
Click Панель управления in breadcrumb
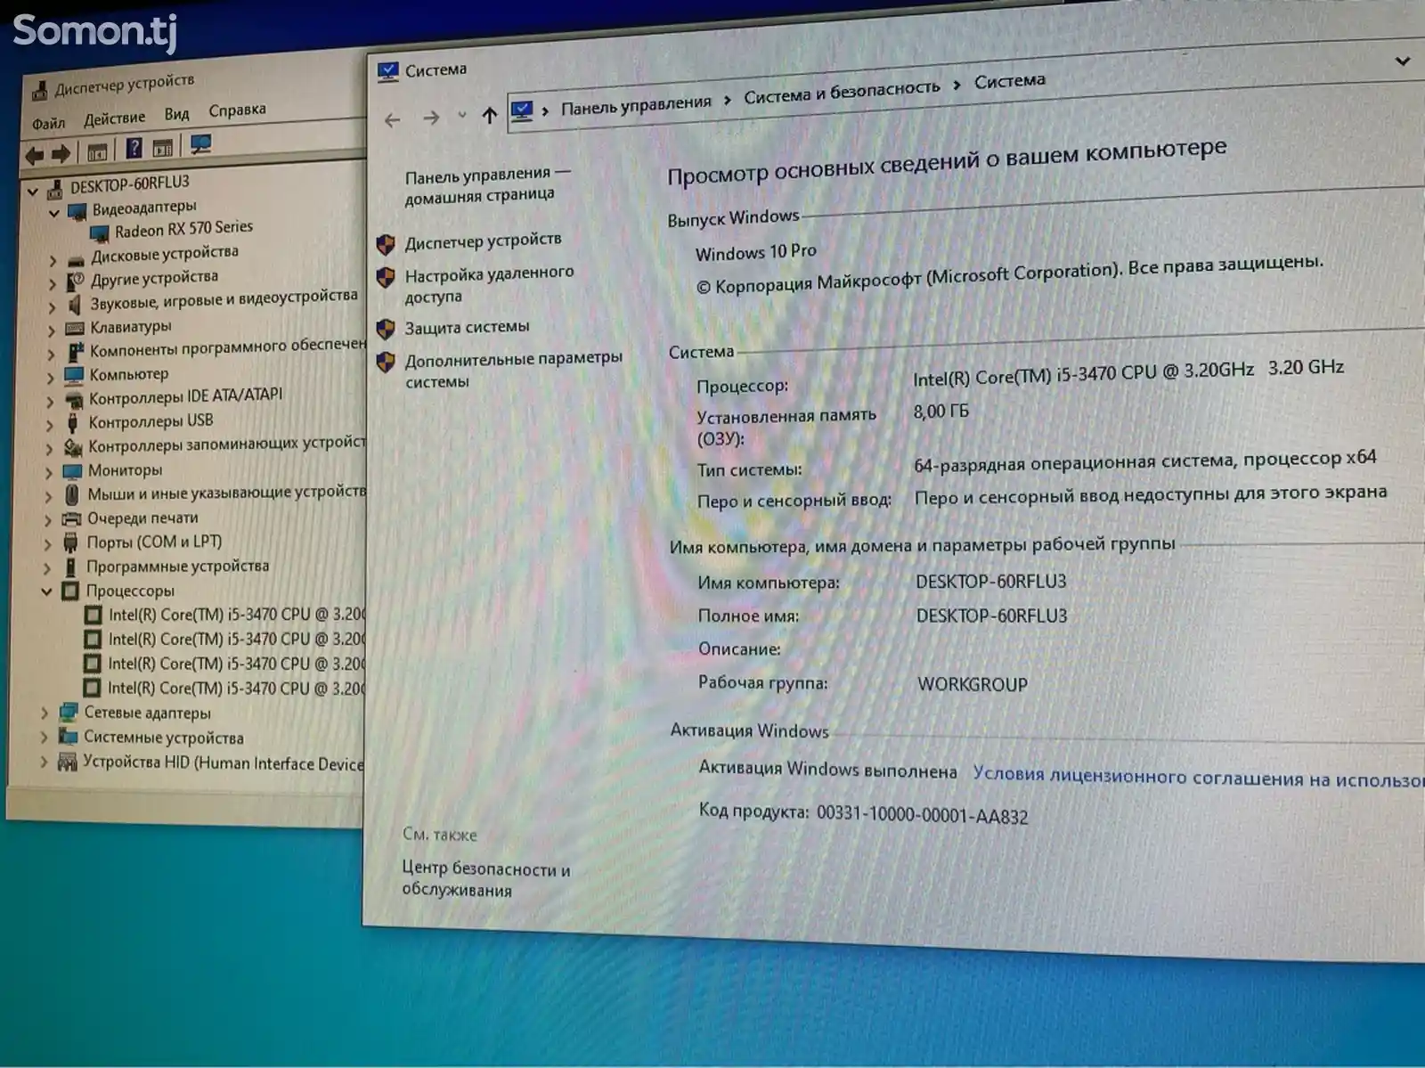[636, 105]
